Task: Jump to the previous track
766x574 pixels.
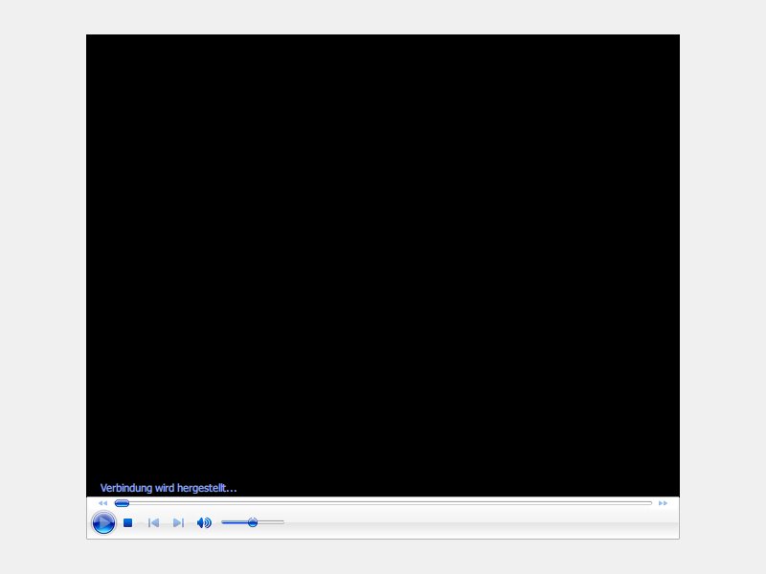Action: pos(153,522)
